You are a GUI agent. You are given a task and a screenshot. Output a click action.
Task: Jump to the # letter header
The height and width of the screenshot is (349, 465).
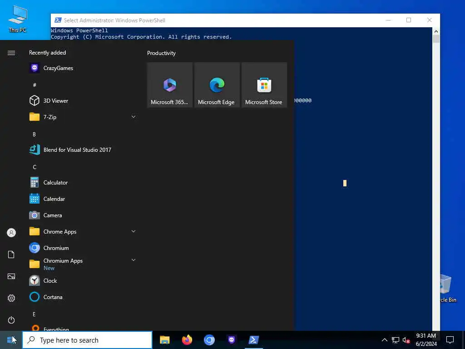pyautogui.click(x=35, y=85)
